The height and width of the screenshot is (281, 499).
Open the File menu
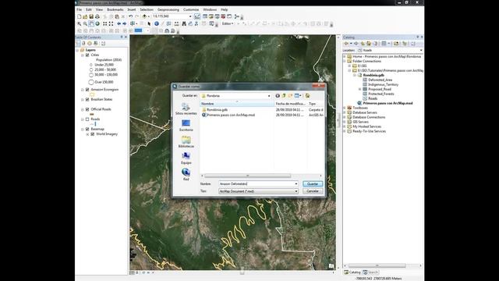pyautogui.click(x=80, y=10)
